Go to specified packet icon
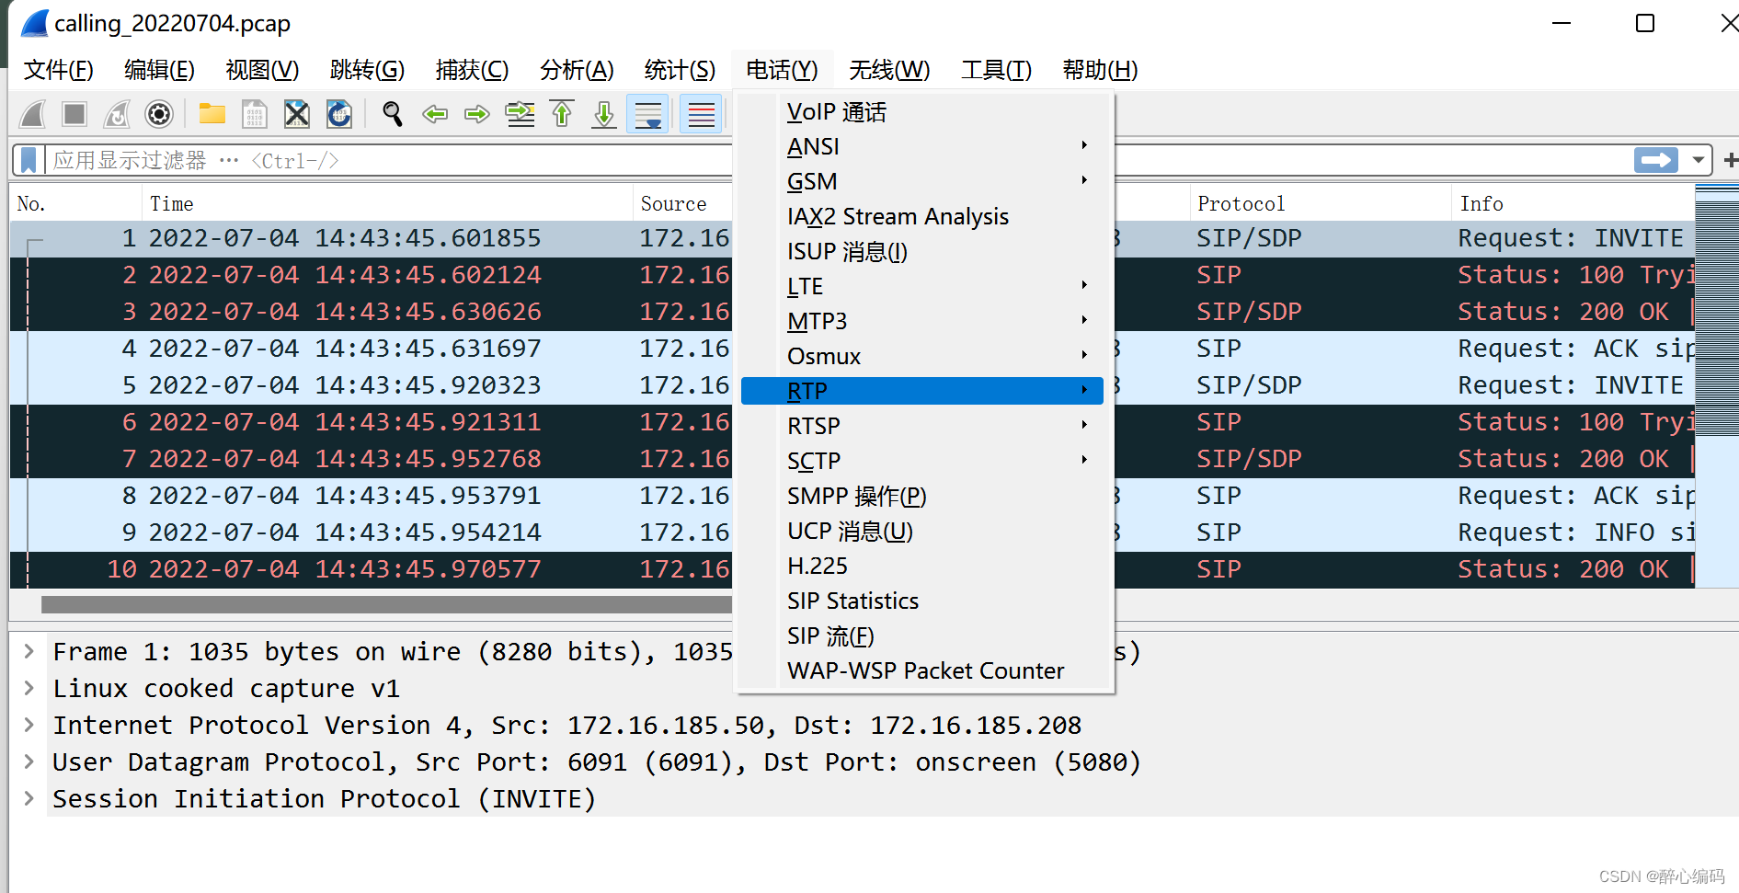This screenshot has width=1739, height=893. (520, 114)
